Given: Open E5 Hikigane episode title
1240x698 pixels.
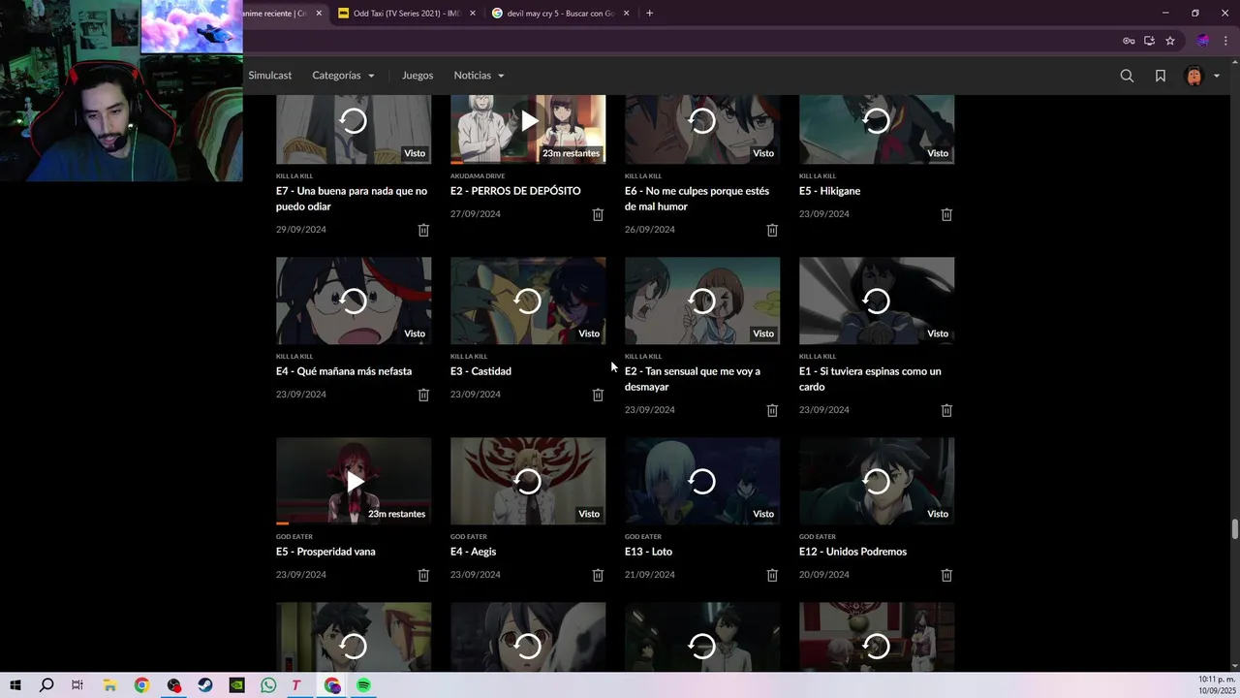Looking at the screenshot, I should coord(829,191).
